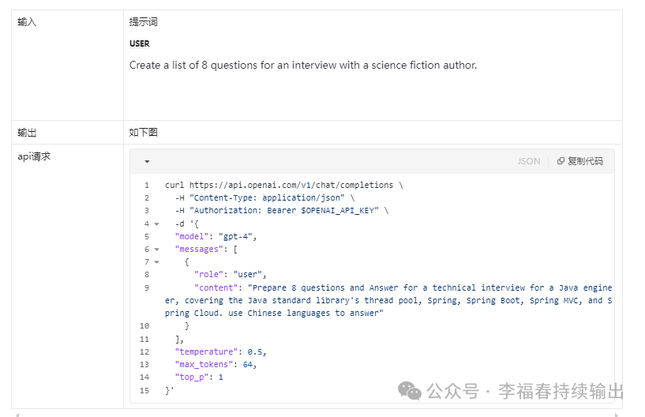
Task: Click the horizontal scrollbar right arrow
Action: point(617,415)
